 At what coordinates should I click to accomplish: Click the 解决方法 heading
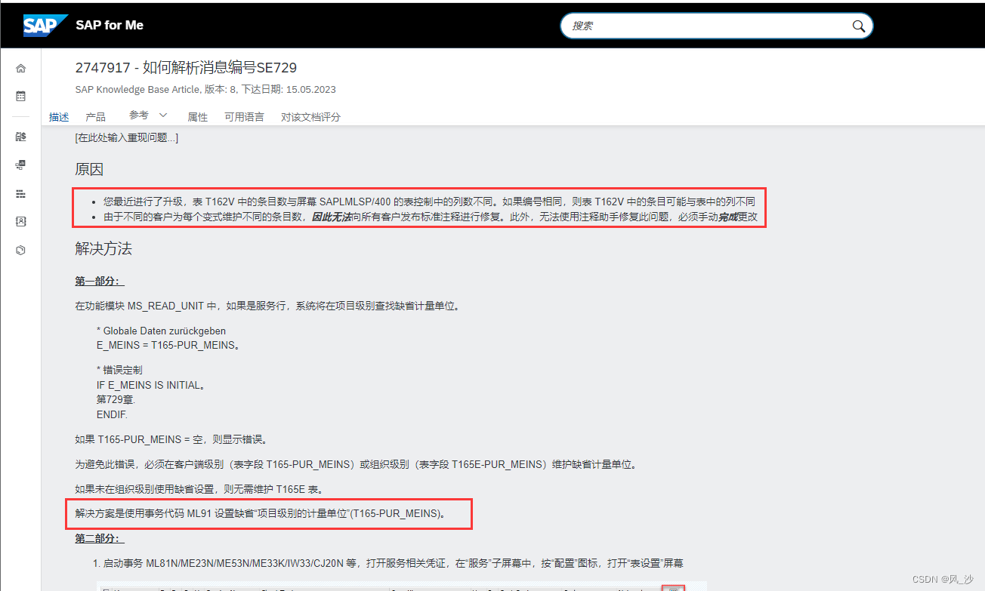[103, 248]
